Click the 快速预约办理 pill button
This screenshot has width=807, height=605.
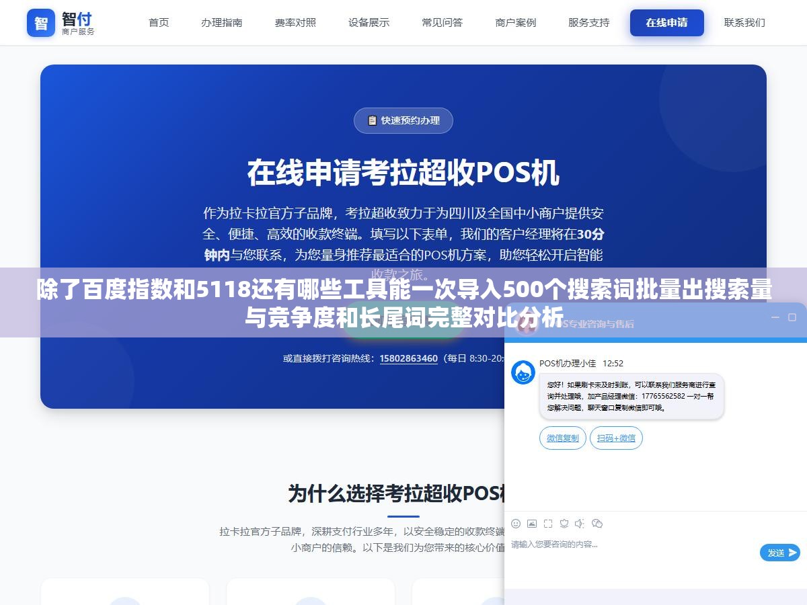(x=403, y=121)
